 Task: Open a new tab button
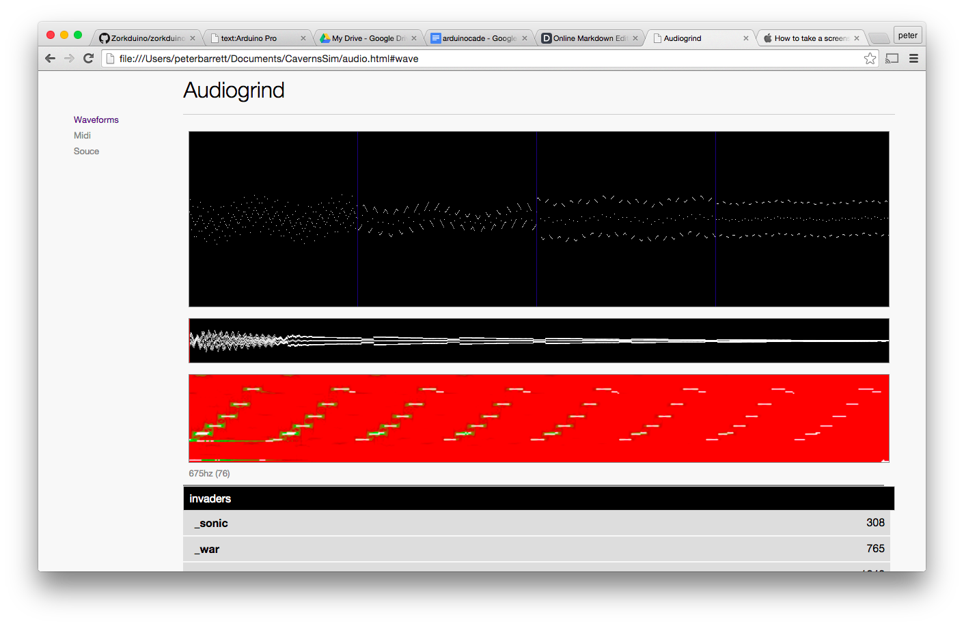(879, 38)
